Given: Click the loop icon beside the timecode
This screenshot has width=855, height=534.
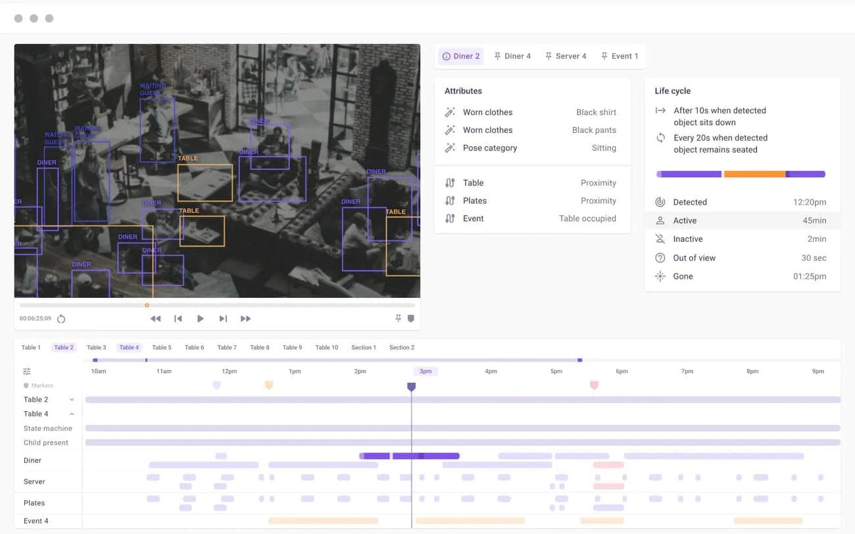Looking at the screenshot, I should [x=61, y=319].
